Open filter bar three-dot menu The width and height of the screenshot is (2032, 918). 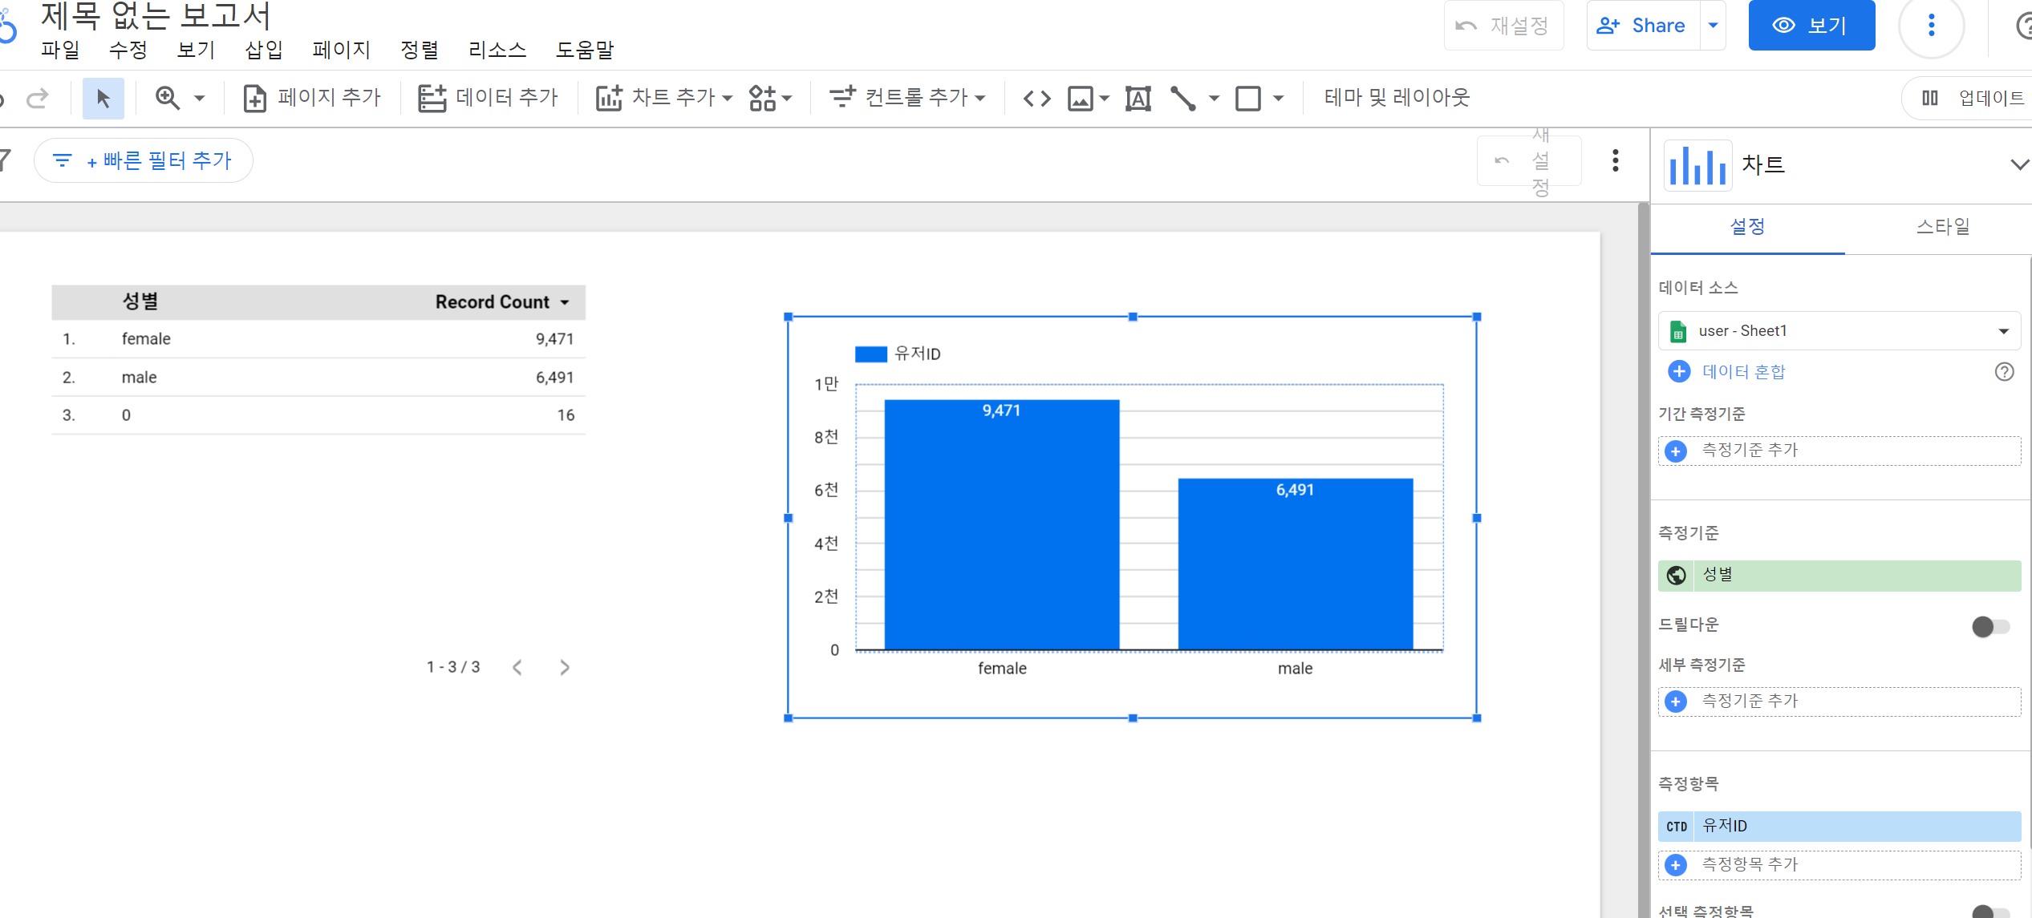[1616, 161]
